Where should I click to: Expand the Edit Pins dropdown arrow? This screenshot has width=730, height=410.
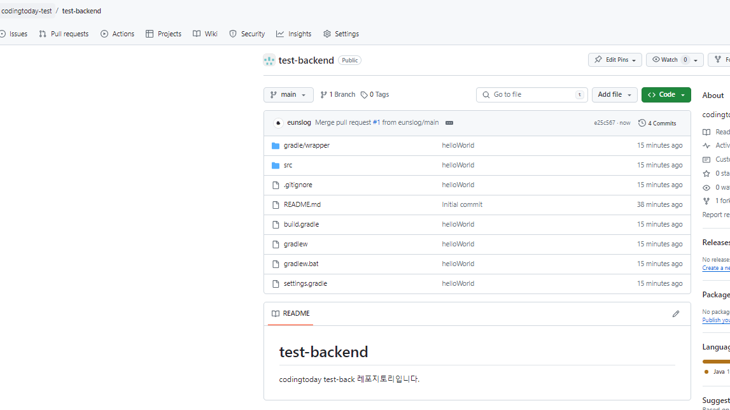coord(634,60)
